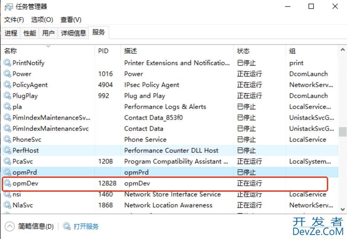The height and width of the screenshot is (239, 347).
Task: Click 'Performance Logs & Alerts' description
Action: coord(165,107)
